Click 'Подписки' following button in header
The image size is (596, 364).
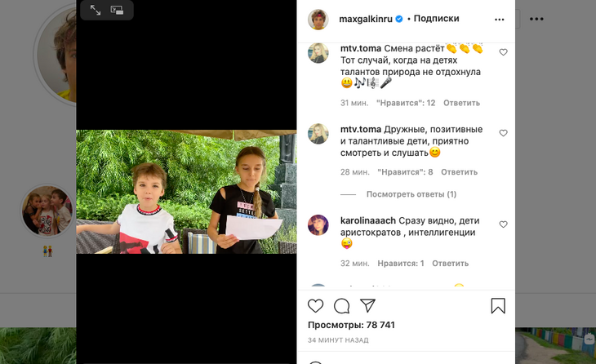[x=436, y=18]
